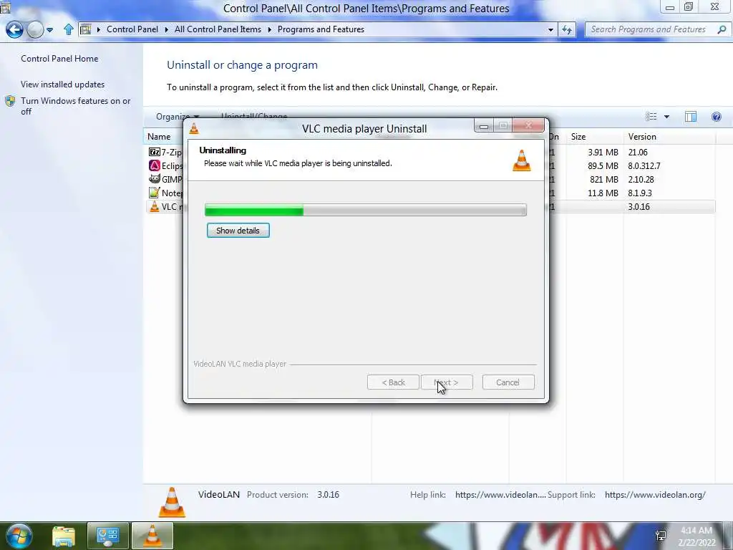
Task: Click the VLC cone icon in dialog header
Action: (x=522, y=160)
